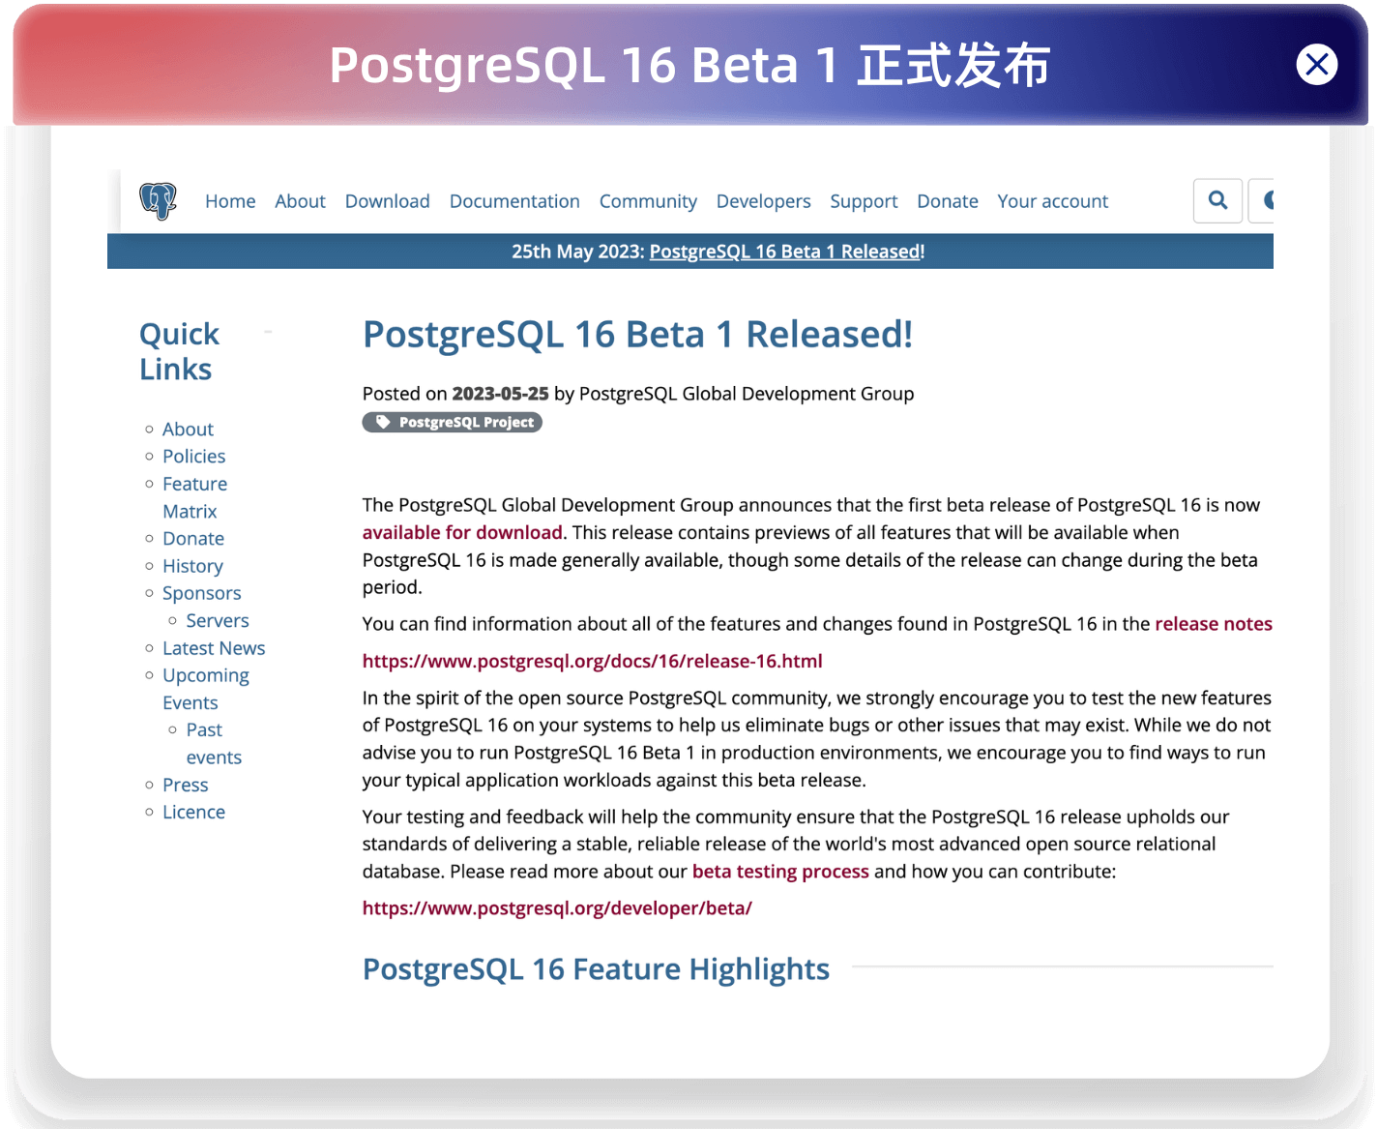
Task: Open Documentation in the top navigation
Action: pos(514,201)
